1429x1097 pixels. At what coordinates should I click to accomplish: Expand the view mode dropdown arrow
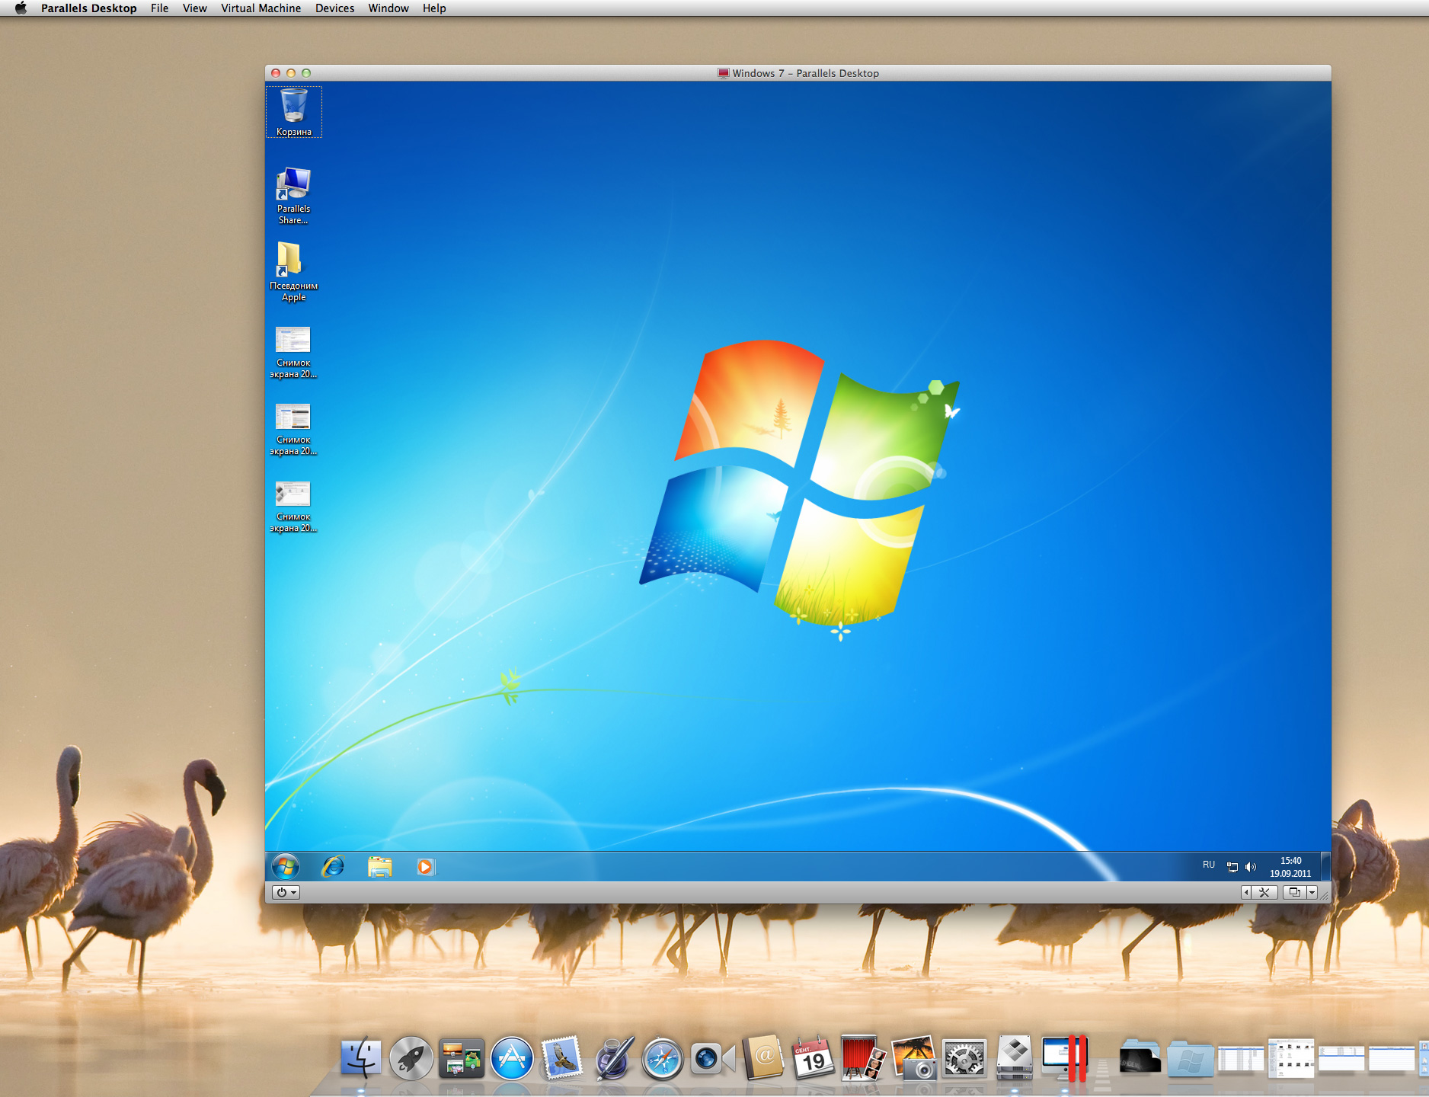[1312, 893]
